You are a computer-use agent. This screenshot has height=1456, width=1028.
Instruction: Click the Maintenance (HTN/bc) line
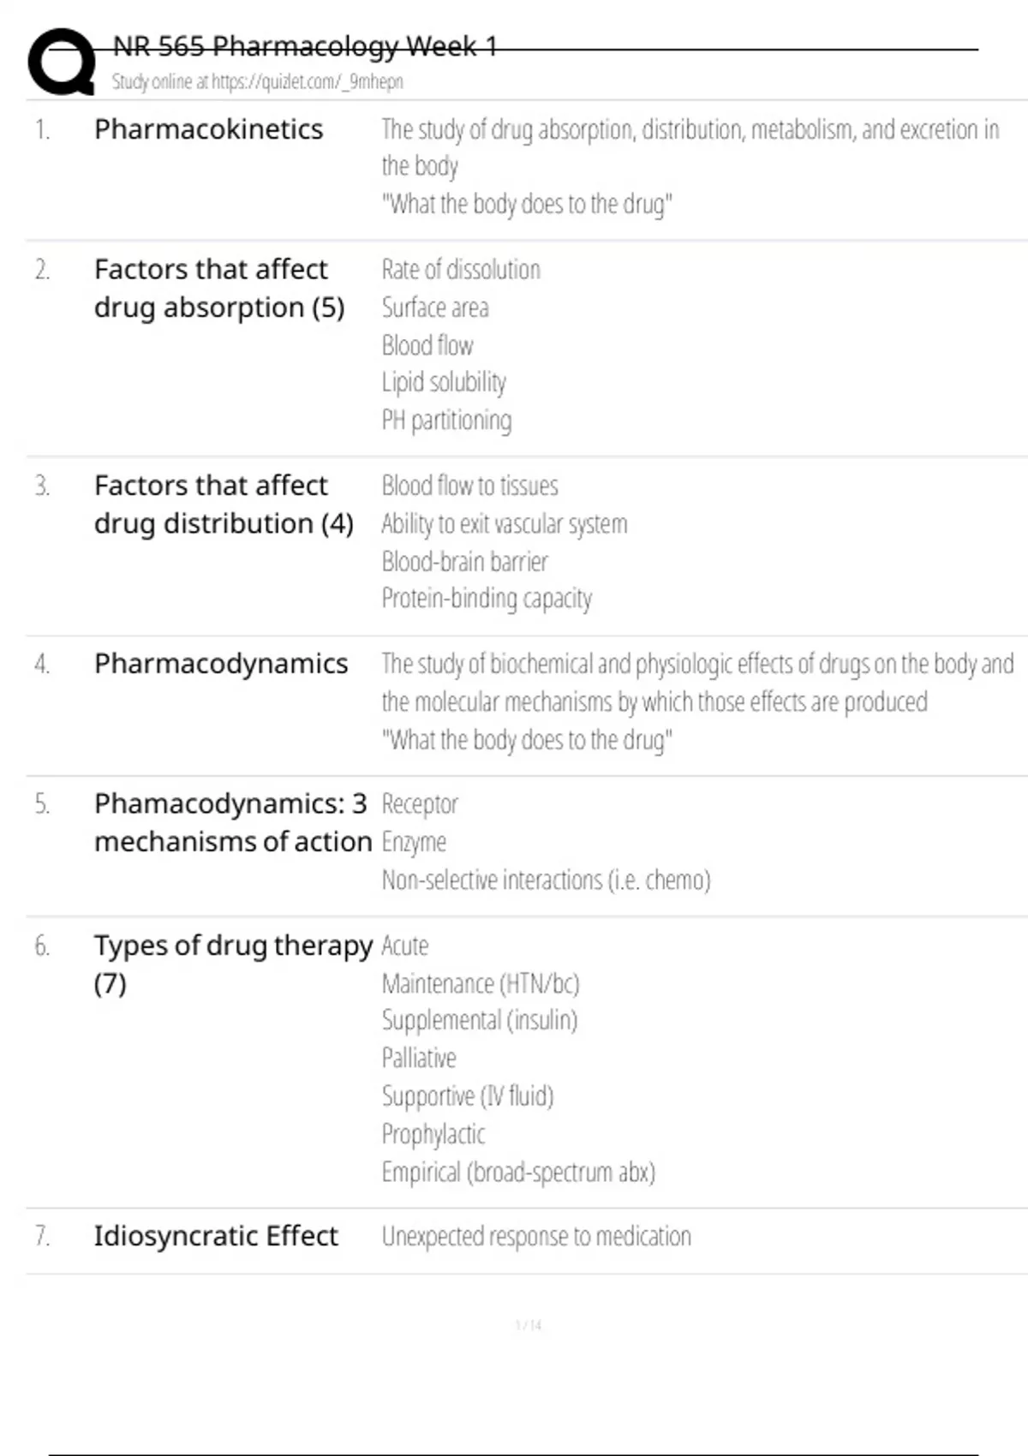(481, 984)
